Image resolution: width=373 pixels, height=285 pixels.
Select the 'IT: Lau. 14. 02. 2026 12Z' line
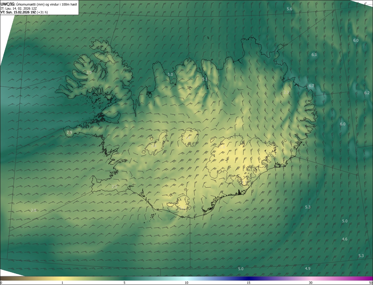coord(18,8)
